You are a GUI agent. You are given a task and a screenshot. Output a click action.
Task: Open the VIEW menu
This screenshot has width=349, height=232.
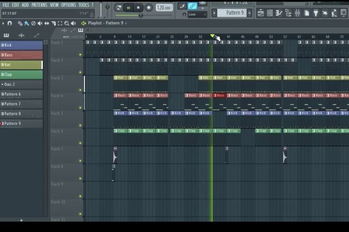tap(54, 5)
